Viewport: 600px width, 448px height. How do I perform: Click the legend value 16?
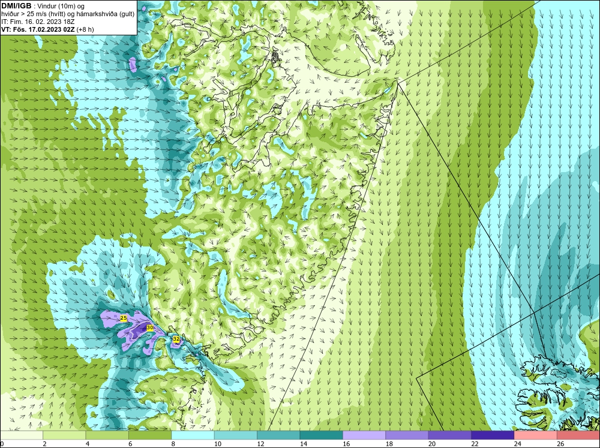click(346, 444)
